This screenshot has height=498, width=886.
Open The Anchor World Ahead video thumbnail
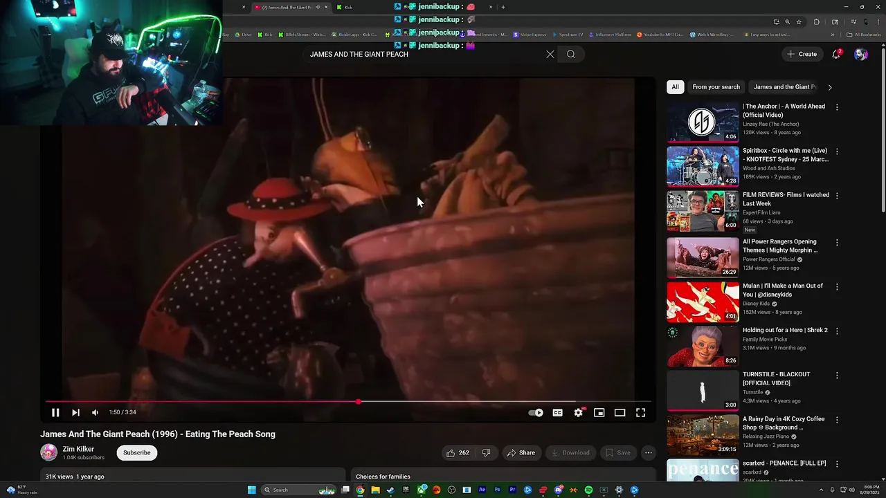click(x=703, y=122)
